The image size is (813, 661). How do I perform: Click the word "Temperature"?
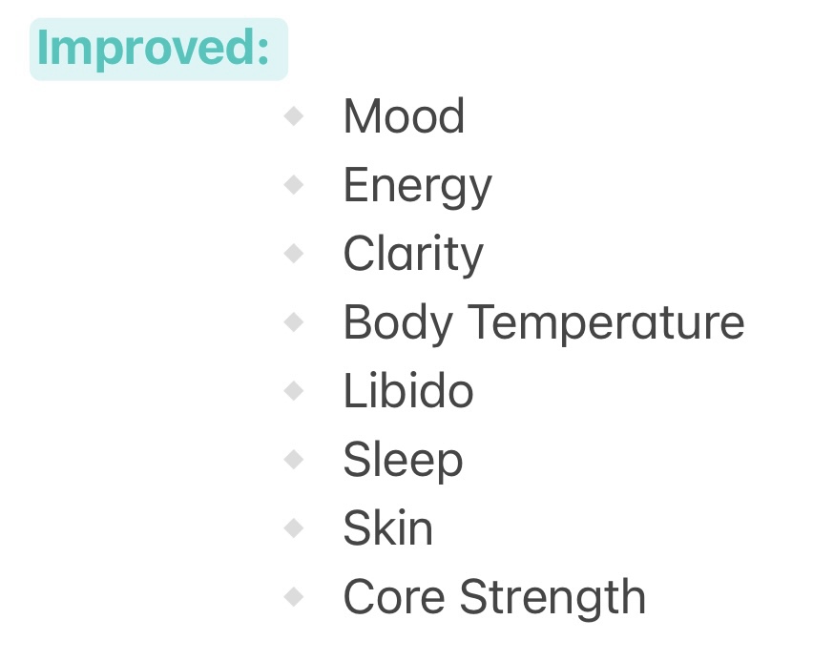click(605, 322)
